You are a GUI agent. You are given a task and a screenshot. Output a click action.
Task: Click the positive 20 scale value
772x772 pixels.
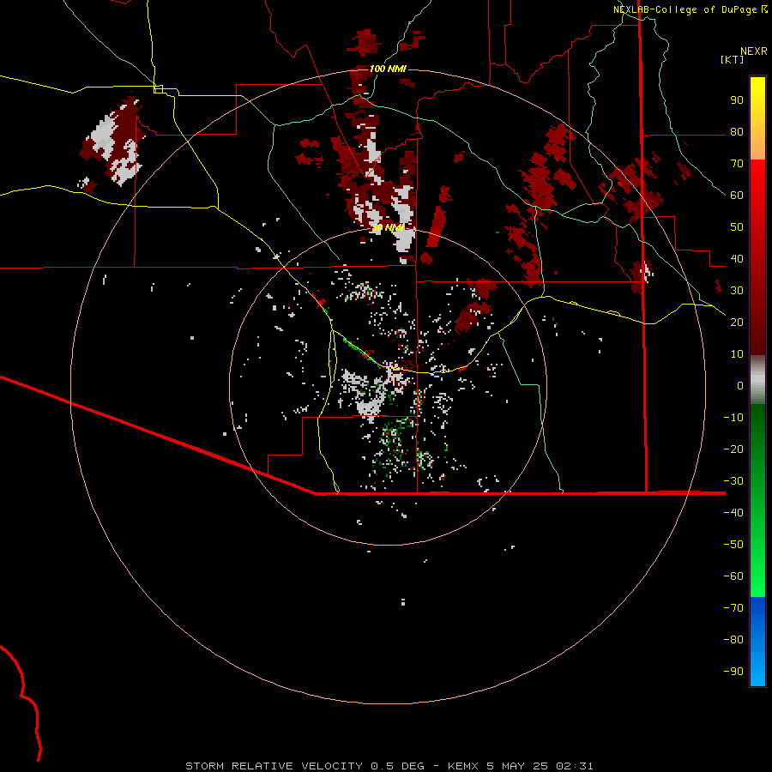[737, 322]
